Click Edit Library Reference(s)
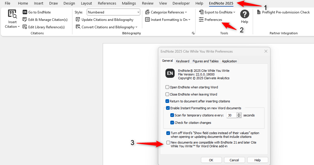 44,27
